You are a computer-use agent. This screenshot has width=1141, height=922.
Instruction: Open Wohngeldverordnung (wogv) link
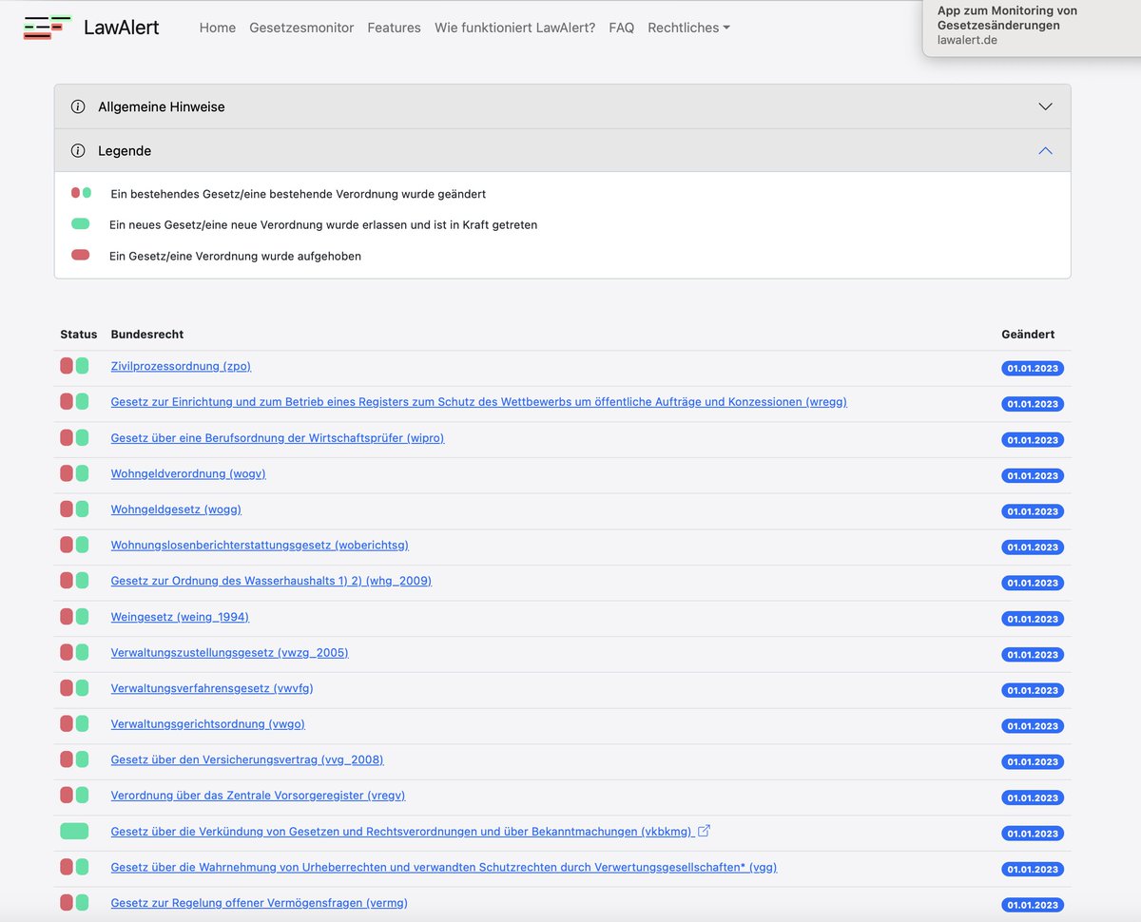188,473
